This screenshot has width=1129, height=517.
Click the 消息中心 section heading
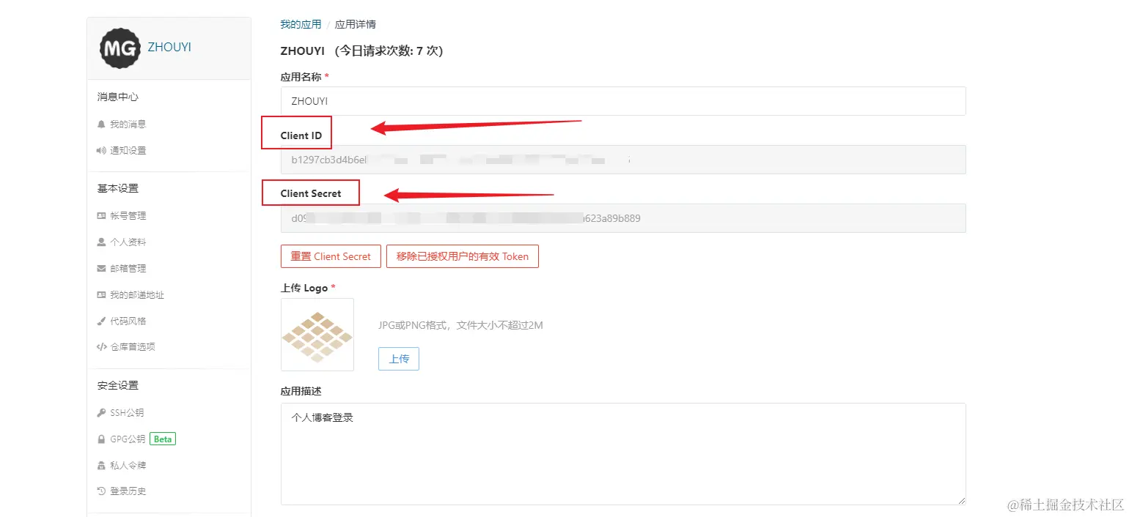tap(118, 97)
